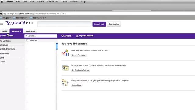Click the magnifier icon in Look for field
195x110 pixels.
[26, 36]
